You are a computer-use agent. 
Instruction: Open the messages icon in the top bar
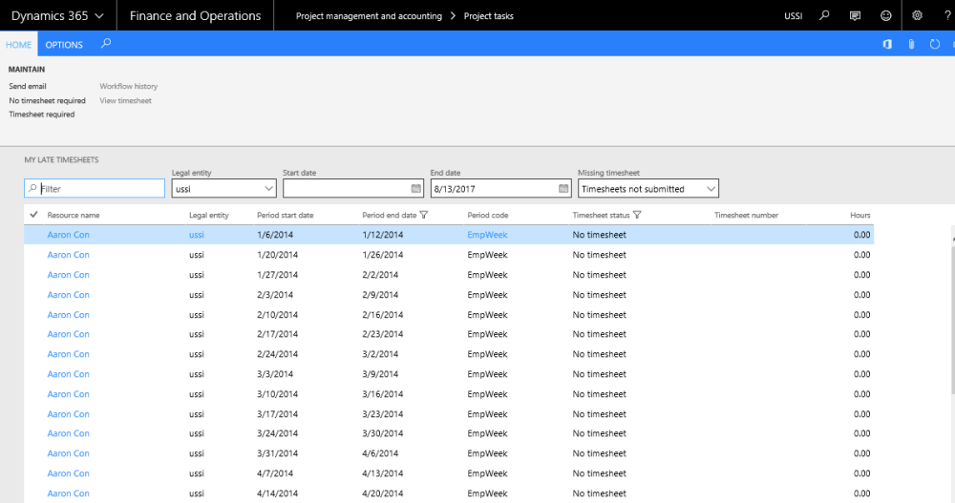(855, 16)
